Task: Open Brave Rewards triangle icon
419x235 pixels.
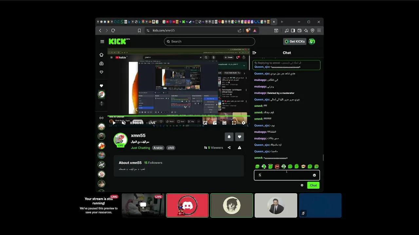Action: (x=255, y=30)
